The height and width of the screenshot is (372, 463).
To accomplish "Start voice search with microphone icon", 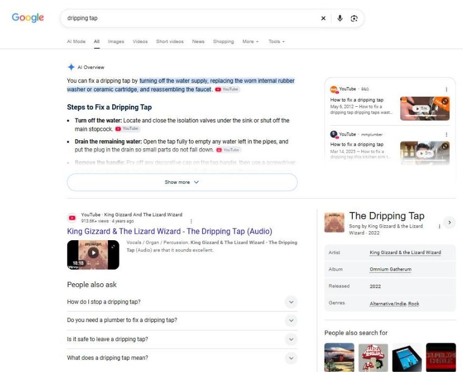I will click(x=340, y=18).
